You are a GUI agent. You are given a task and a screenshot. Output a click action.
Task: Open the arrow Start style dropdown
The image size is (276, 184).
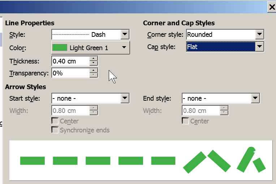point(125,98)
